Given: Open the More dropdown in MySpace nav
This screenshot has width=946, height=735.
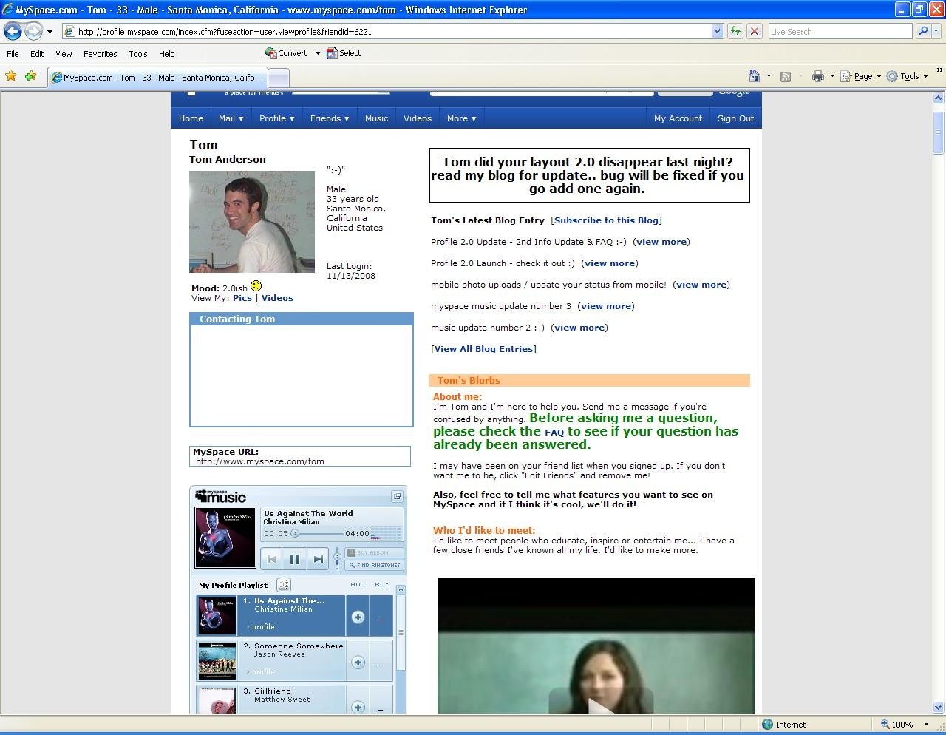Looking at the screenshot, I should (x=461, y=118).
